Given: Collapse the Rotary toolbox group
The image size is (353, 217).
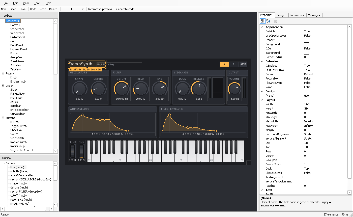Looking at the screenshot, I should coord(3,73).
